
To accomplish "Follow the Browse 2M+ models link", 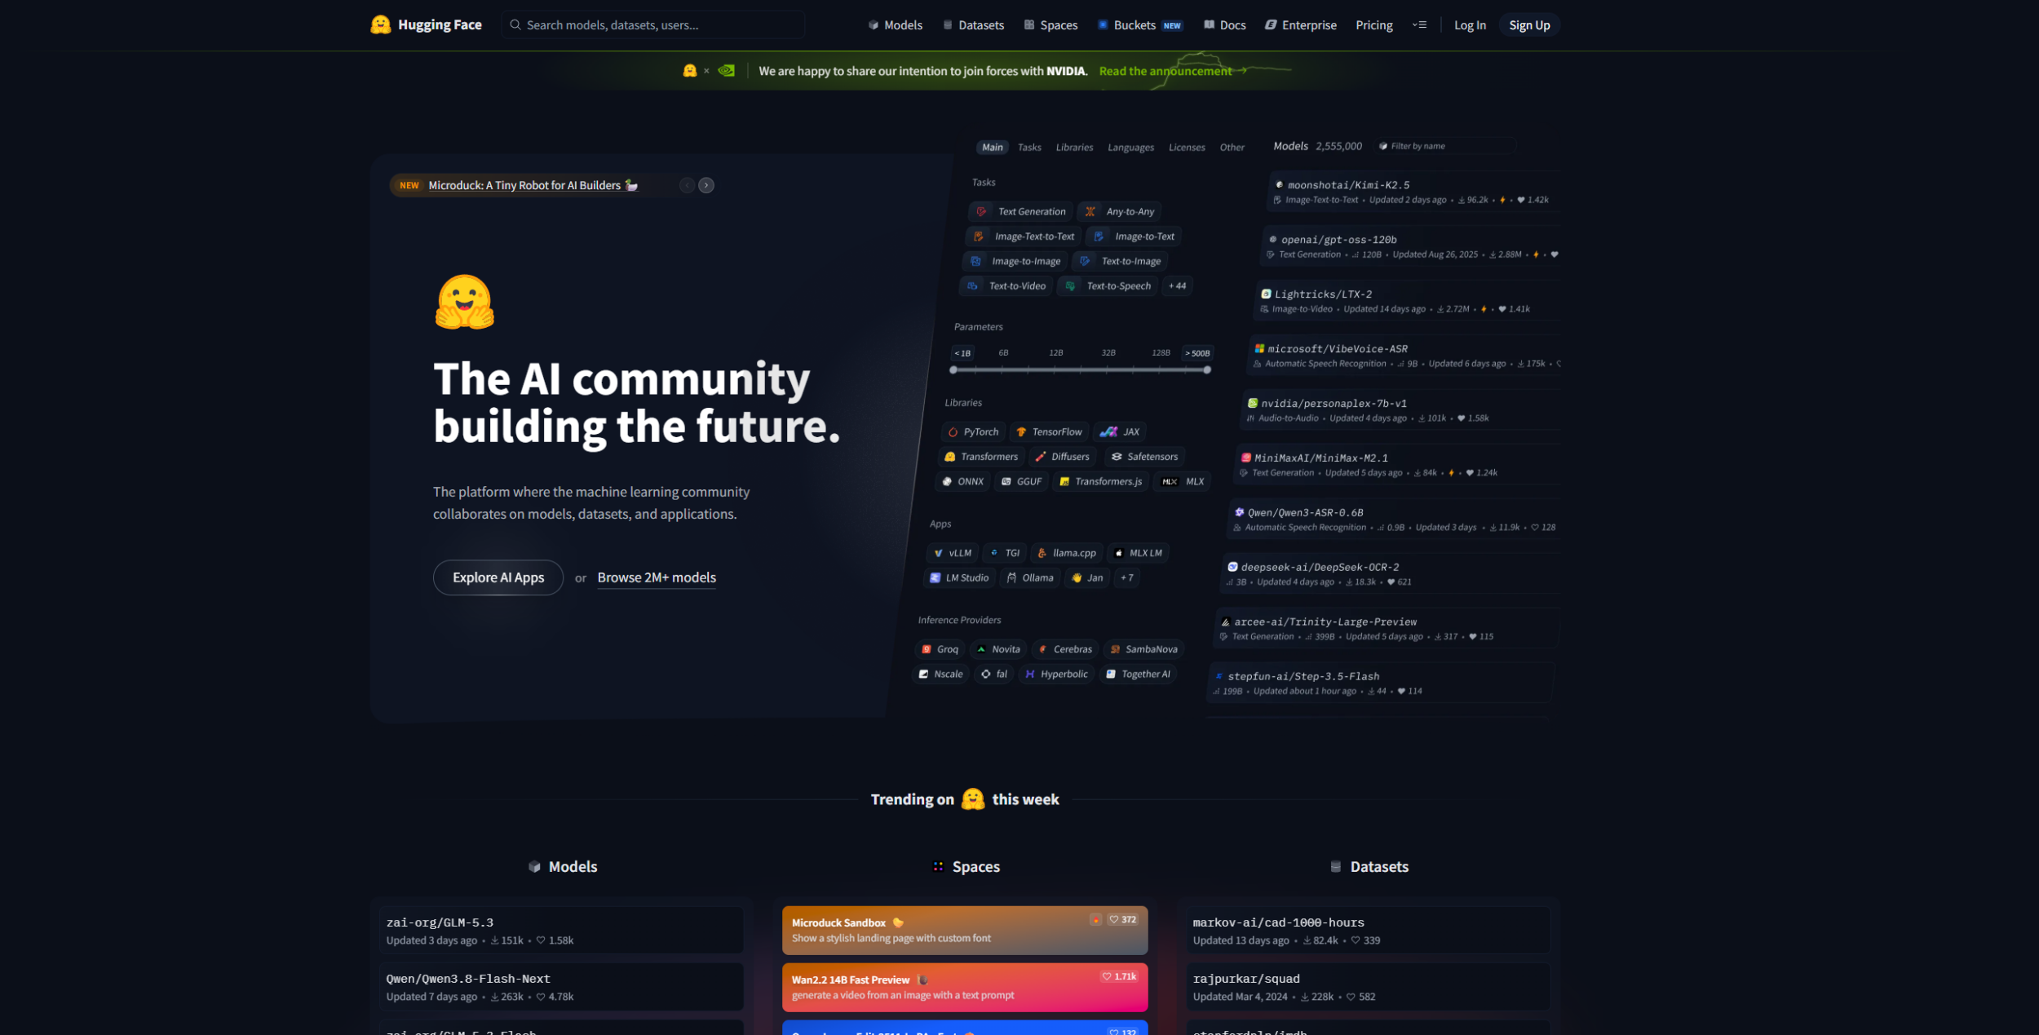I will tap(657, 577).
